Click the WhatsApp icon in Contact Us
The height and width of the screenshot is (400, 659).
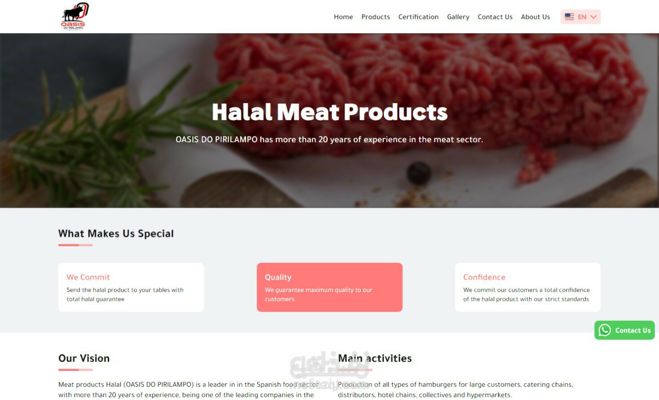605,330
